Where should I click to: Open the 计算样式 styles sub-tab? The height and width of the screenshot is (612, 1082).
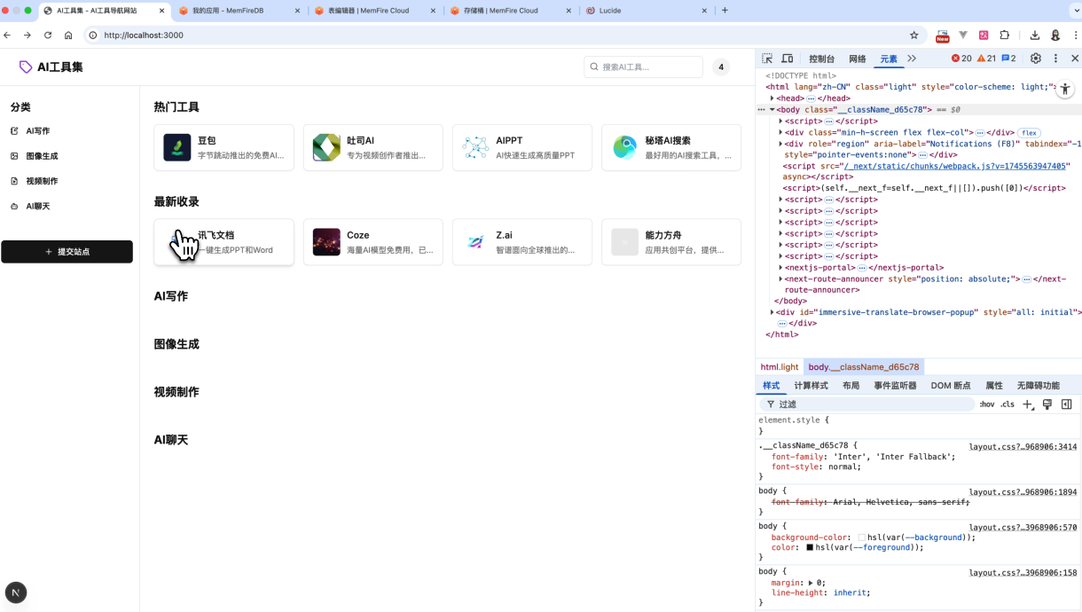pyautogui.click(x=811, y=386)
